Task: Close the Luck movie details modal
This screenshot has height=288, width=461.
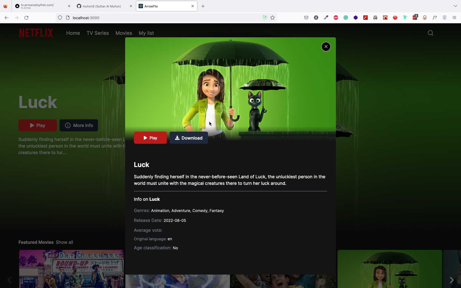Action: (326, 47)
